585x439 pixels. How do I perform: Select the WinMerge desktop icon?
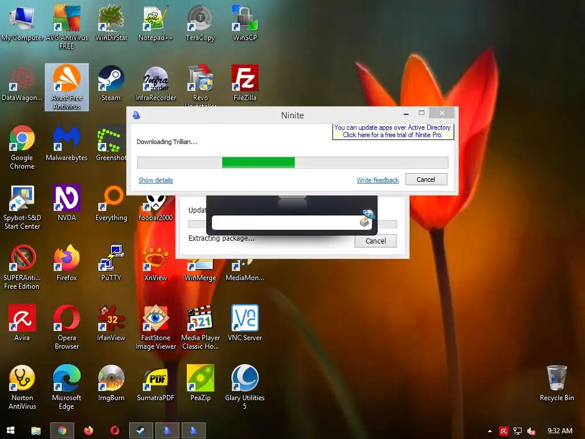point(201,270)
